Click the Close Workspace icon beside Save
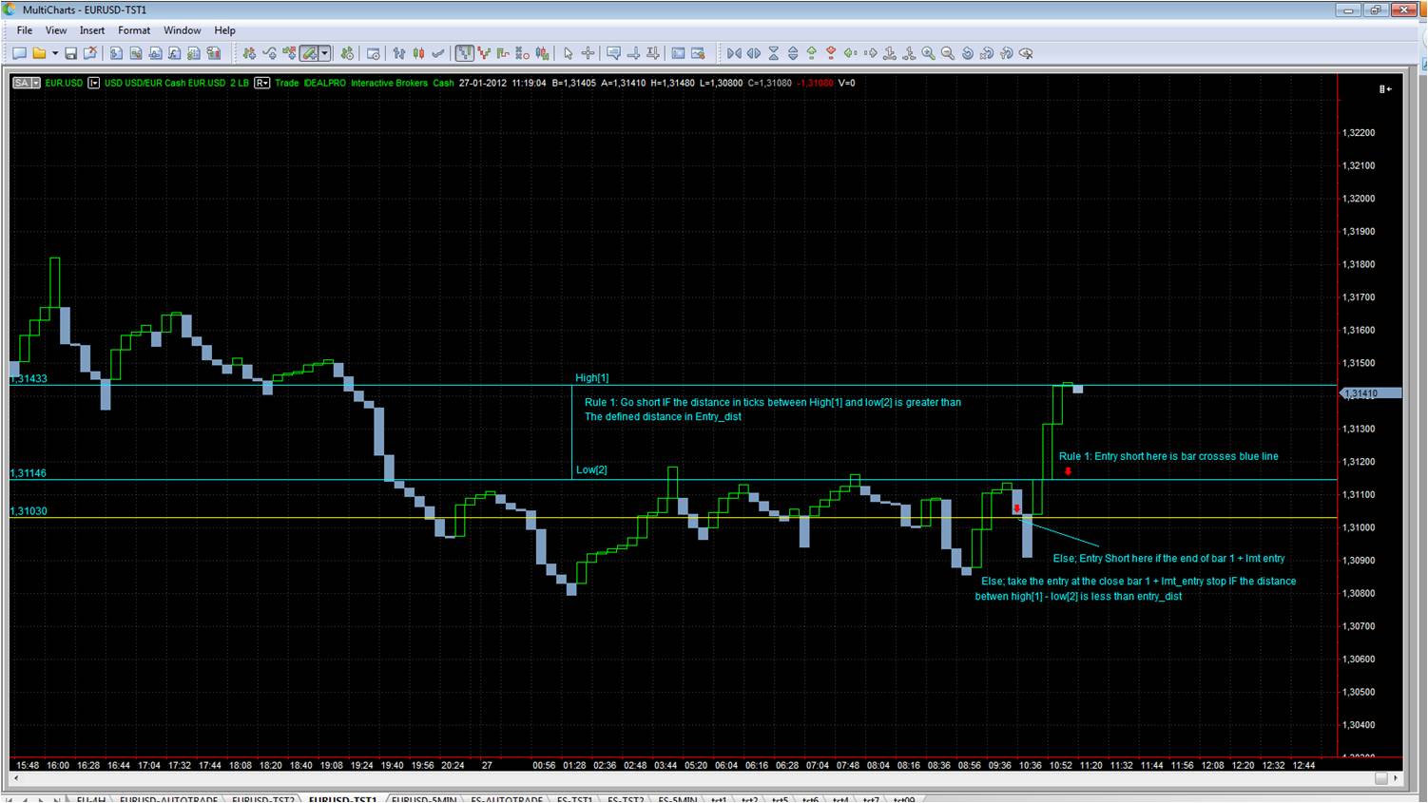Screen dimensions: 1428x803 point(89,53)
